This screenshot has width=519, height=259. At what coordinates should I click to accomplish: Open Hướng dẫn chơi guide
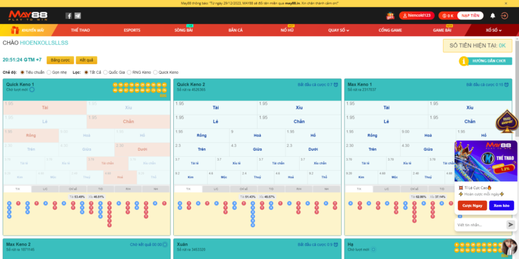tap(489, 61)
